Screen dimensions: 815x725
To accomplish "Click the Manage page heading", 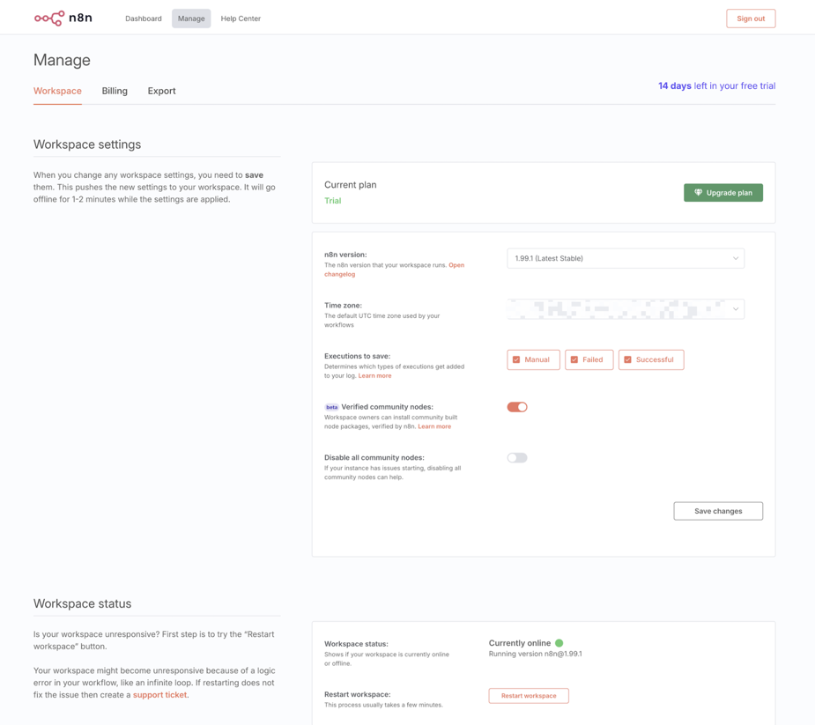I will click(x=62, y=60).
